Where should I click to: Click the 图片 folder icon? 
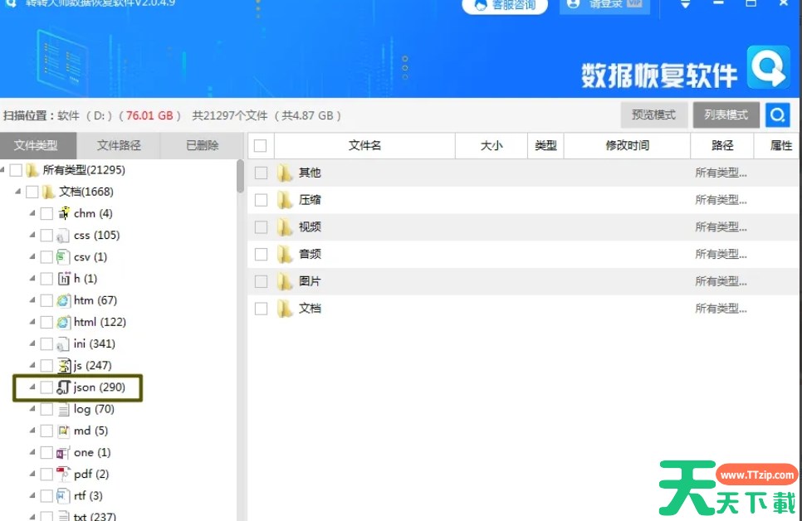point(286,281)
